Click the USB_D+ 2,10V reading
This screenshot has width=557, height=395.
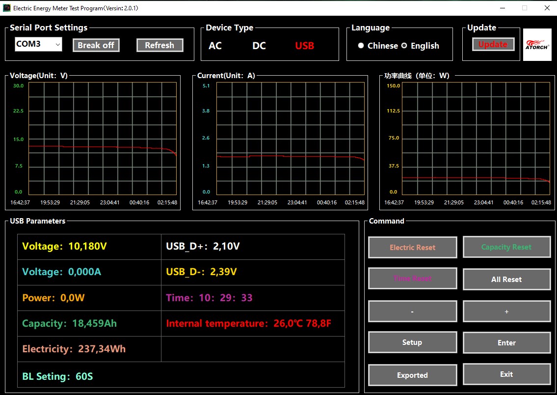[203, 247]
